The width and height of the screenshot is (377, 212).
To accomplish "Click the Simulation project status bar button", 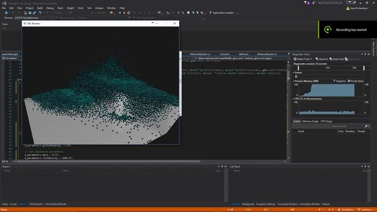I will pyautogui.click(x=346, y=210).
